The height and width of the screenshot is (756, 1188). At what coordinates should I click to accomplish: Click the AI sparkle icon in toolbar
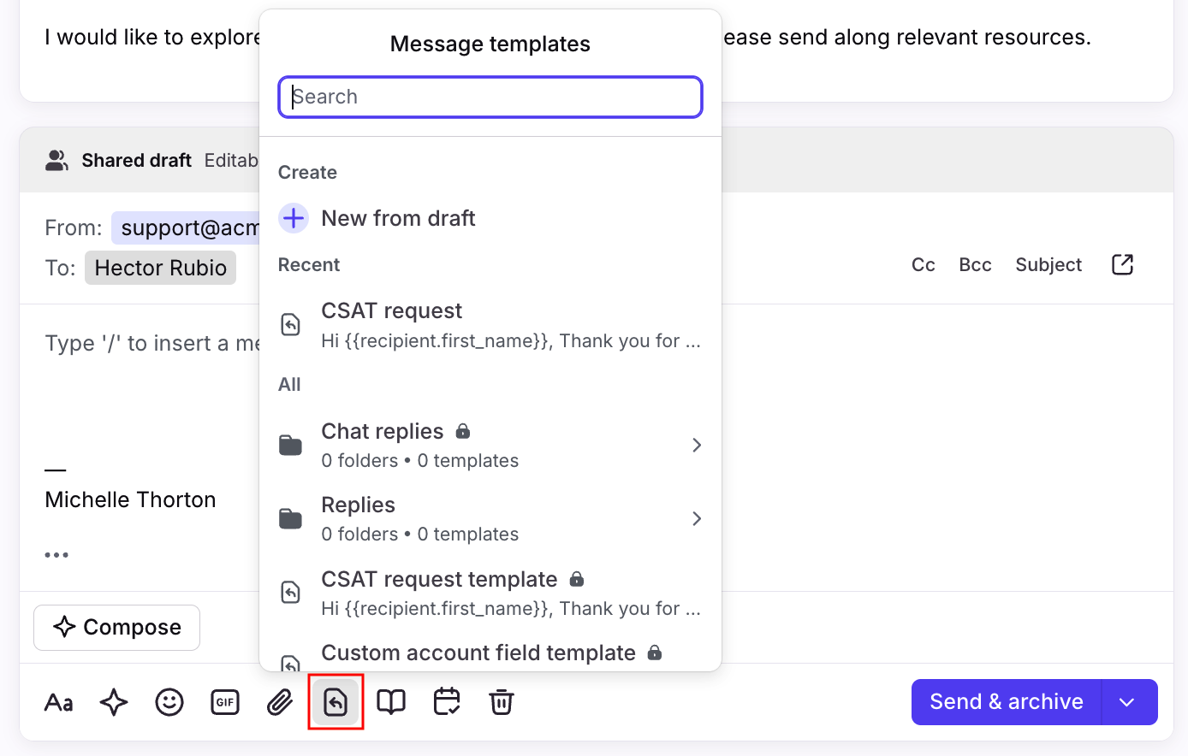coord(114,702)
